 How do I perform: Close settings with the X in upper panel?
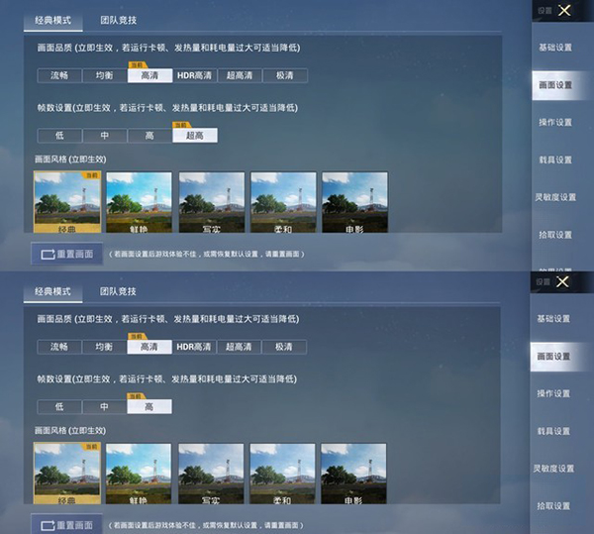click(x=563, y=11)
